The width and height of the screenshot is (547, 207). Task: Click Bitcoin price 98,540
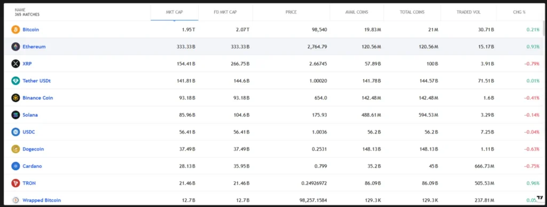(319, 29)
